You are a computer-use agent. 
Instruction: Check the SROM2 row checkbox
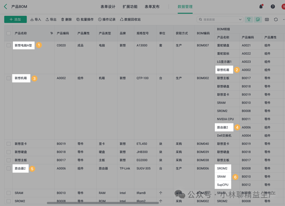coord(8,201)
